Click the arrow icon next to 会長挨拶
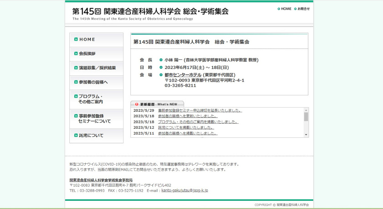The height and width of the screenshot is (209, 383). click(76, 53)
